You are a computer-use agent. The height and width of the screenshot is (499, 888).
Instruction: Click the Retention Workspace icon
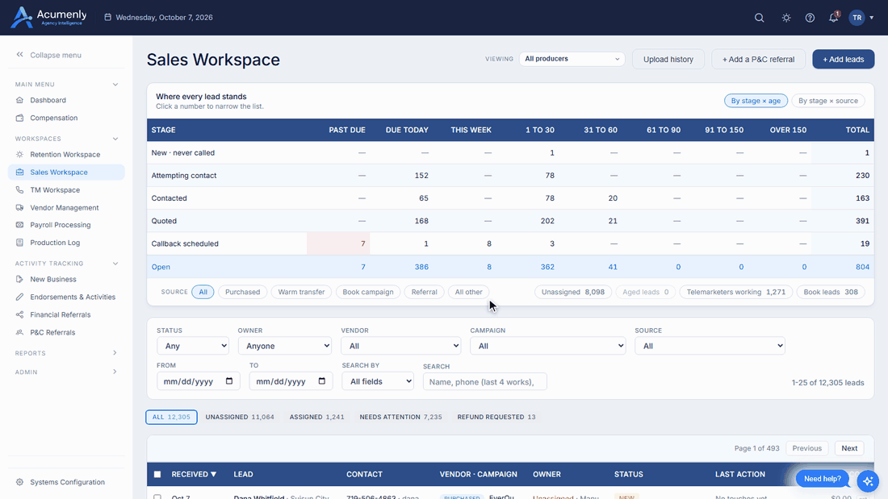(x=20, y=155)
